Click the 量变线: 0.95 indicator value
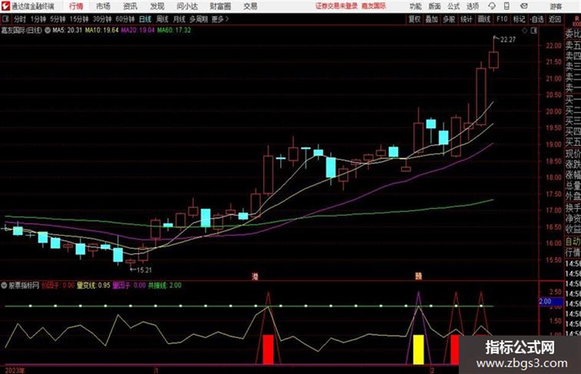581x374 pixels. (93, 286)
